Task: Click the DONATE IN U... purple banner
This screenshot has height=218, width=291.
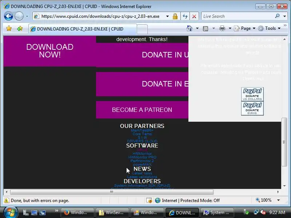Action: point(142,55)
